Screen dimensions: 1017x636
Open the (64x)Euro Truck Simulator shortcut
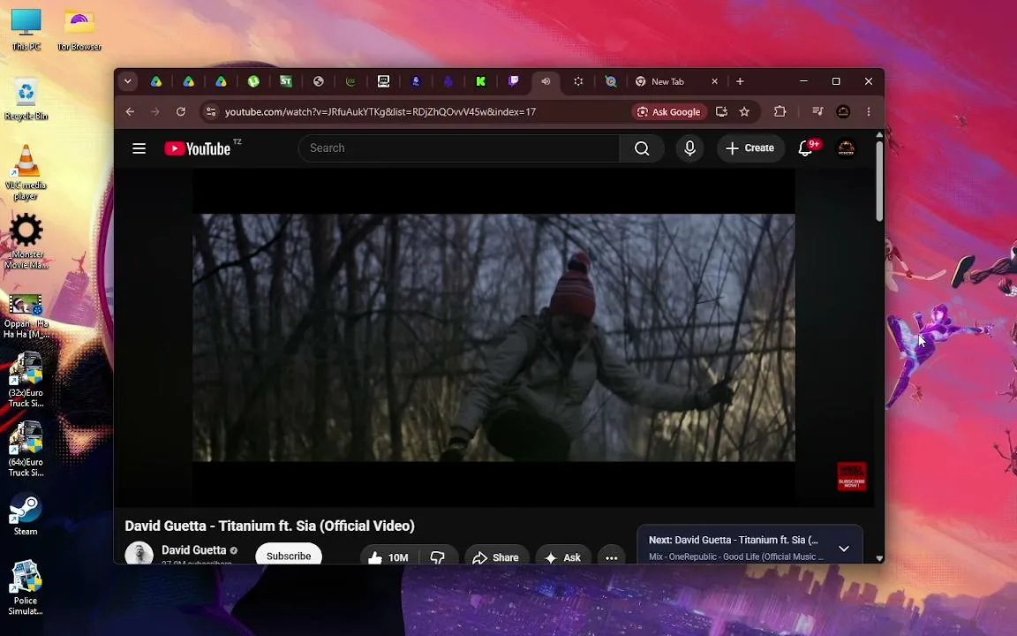pyautogui.click(x=26, y=449)
